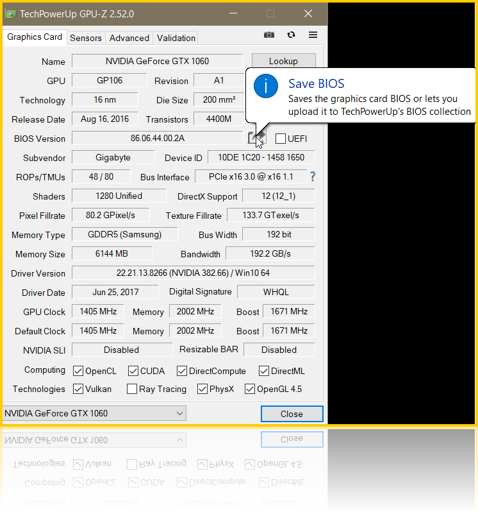Screen dimensions: 478x512
Task: Click the Device ID field 10DE 1C20 - 1458 1650
Action: click(x=261, y=157)
